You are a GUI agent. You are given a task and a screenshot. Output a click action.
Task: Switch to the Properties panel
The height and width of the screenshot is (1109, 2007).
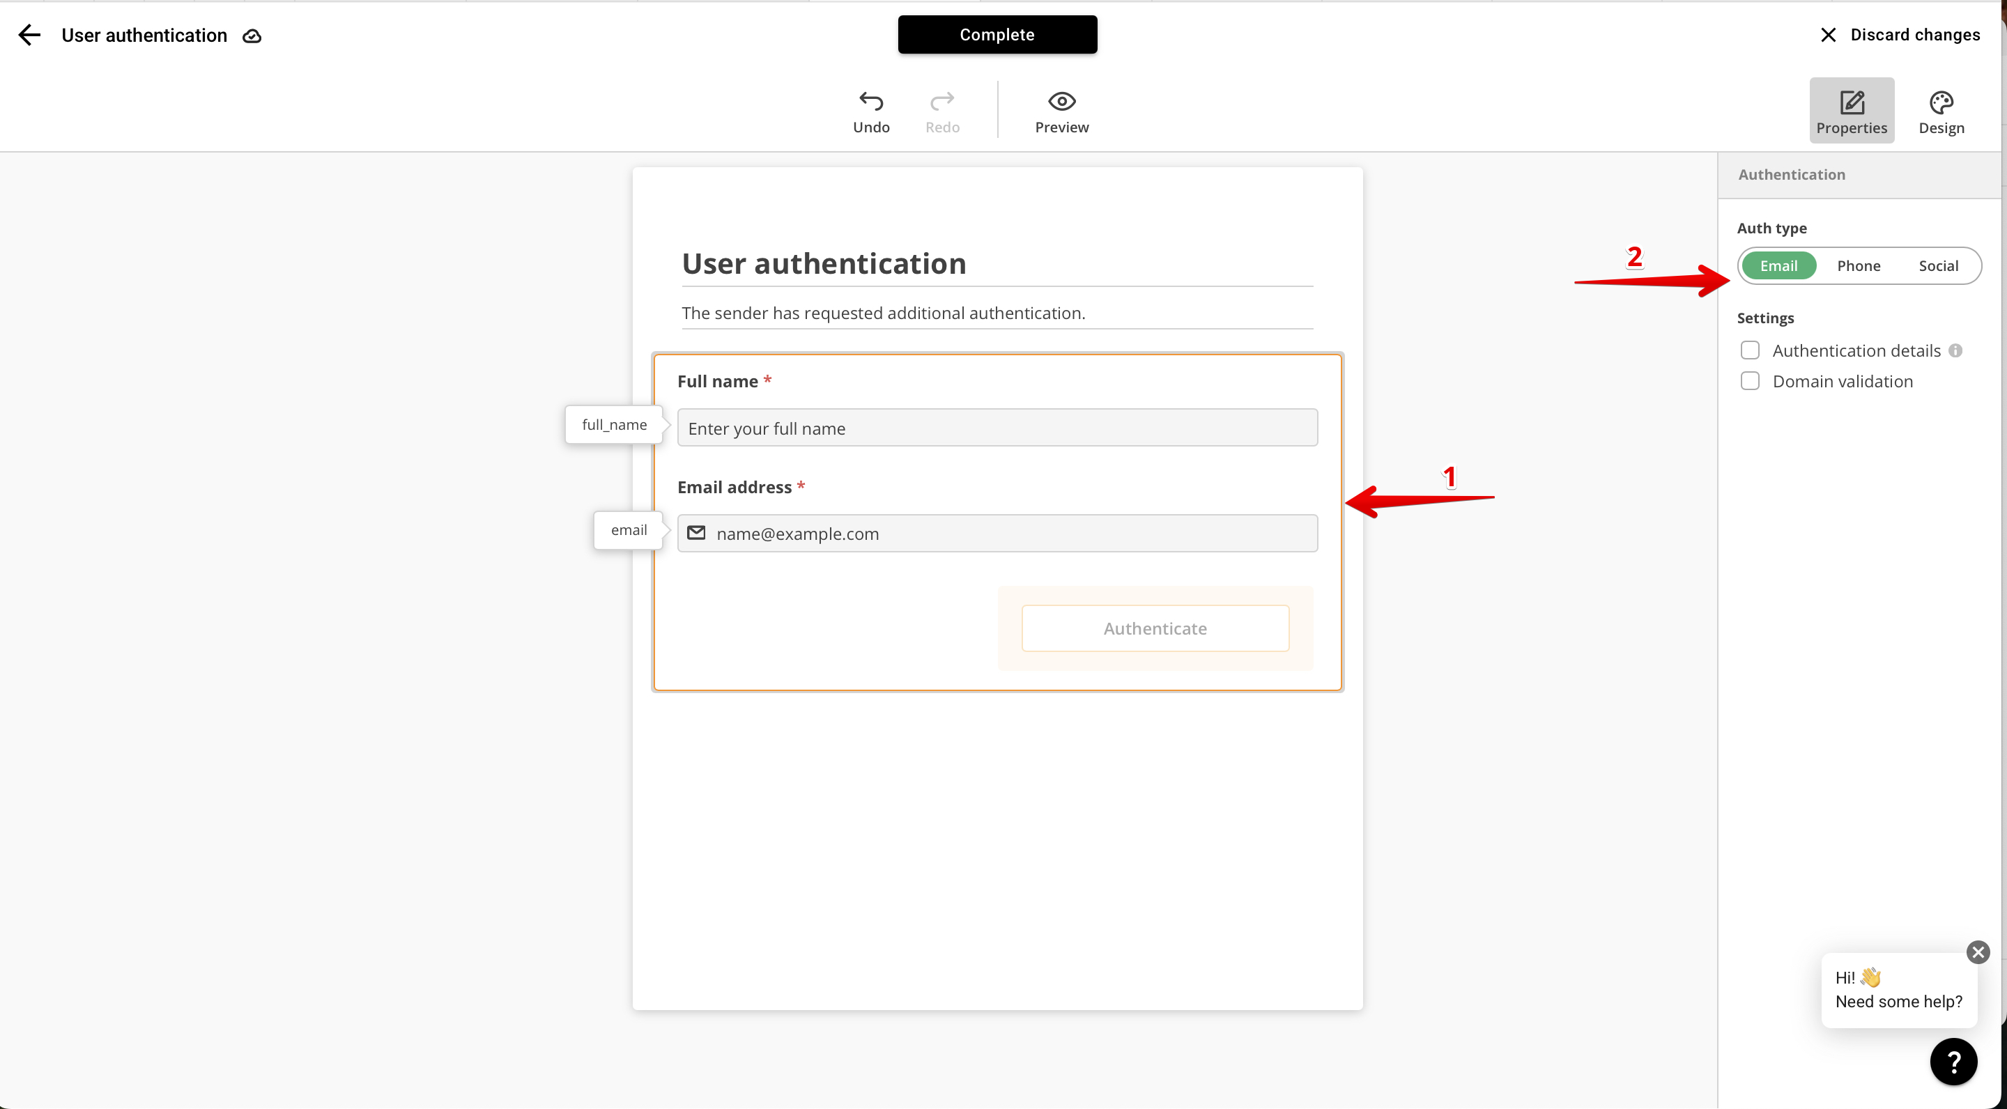pyautogui.click(x=1851, y=110)
